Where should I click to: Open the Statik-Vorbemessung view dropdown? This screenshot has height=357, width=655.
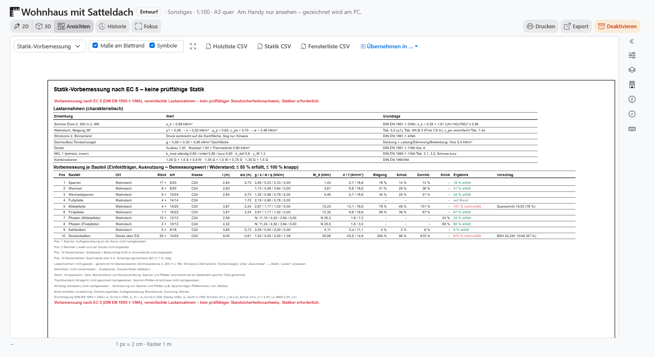(x=50, y=46)
